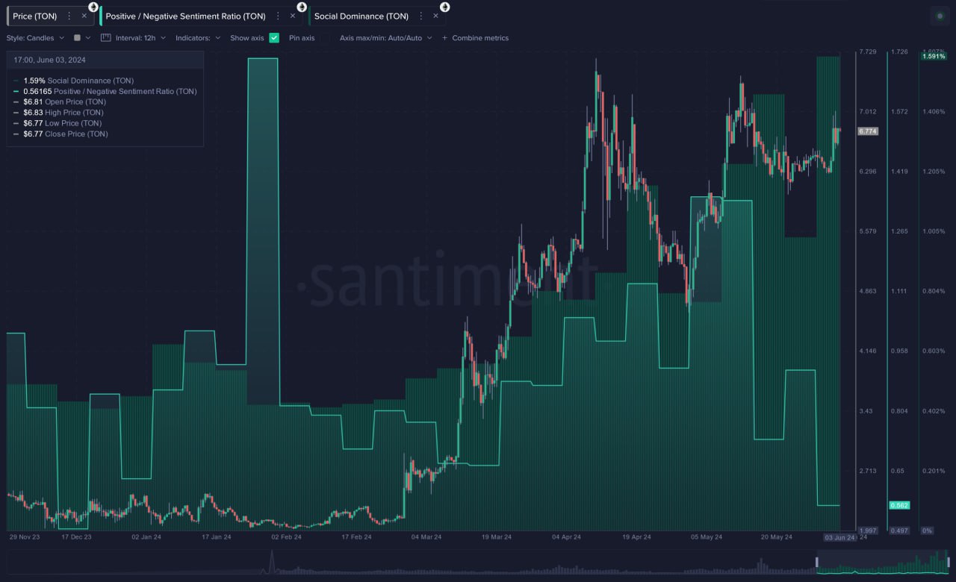Click the 6.774 current price axis label
The image size is (956, 582).
click(x=868, y=131)
